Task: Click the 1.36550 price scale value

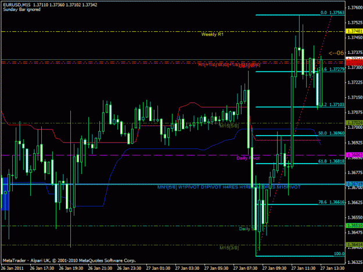Action: coord(355,217)
